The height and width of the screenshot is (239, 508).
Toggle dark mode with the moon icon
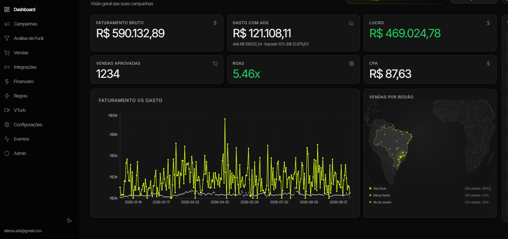coord(69,220)
